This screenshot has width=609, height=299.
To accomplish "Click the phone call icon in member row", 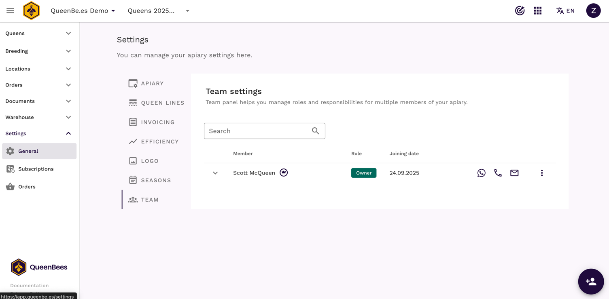I will (498, 173).
